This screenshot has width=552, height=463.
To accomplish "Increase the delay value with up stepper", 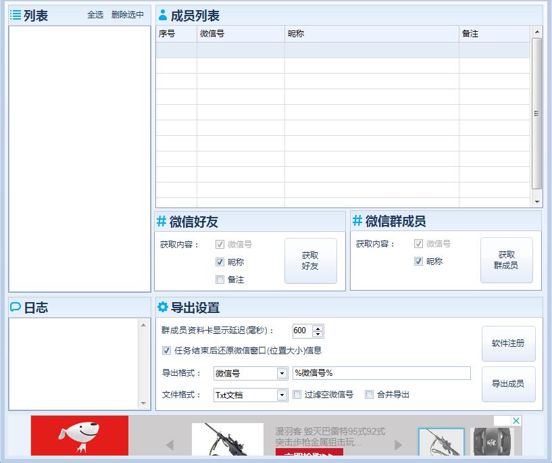I will pyautogui.click(x=318, y=328).
